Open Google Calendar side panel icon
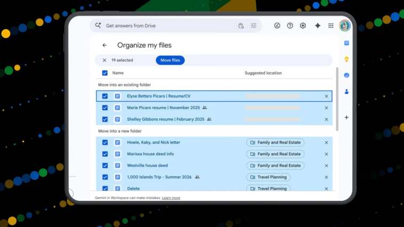 coord(346,43)
